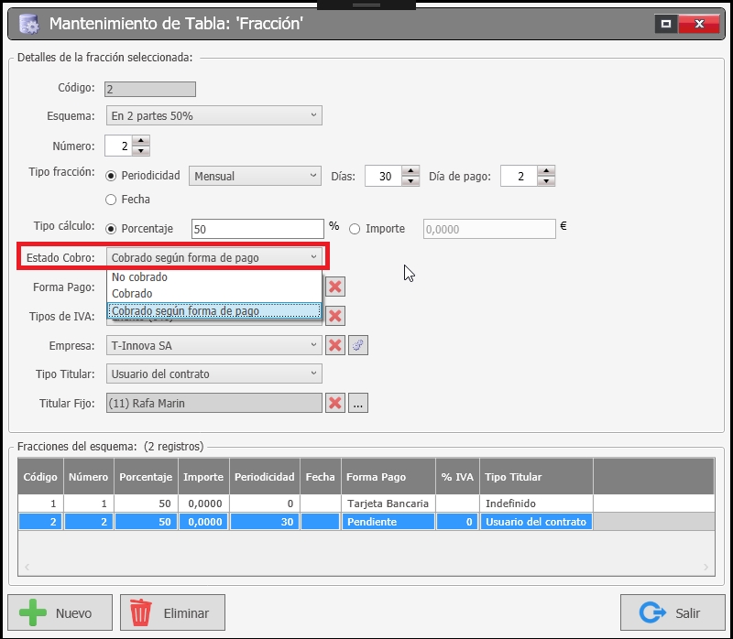733x639 pixels.
Task: Open the Mensual periodicity dropdown
Action: tap(255, 176)
